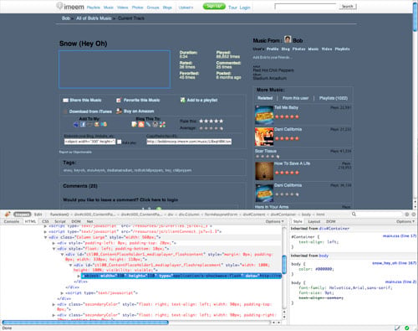Click Bob's avatar next to Music From
This screenshot has width=418, height=331.
[x=288, y=39]
